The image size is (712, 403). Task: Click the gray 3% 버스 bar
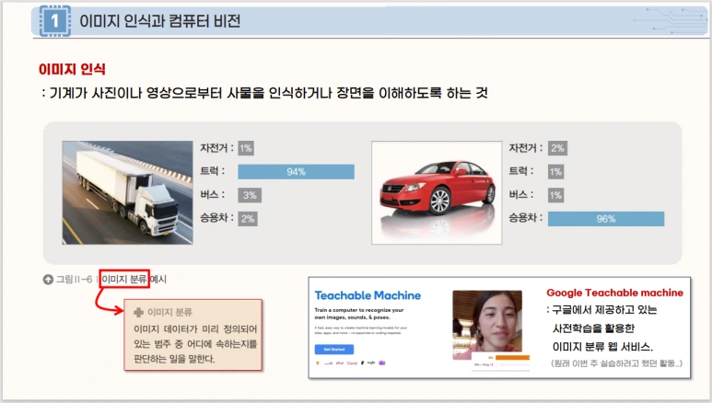tap(250, 195)
